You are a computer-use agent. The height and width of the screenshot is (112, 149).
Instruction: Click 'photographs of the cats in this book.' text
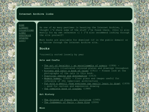click(69, 73)
